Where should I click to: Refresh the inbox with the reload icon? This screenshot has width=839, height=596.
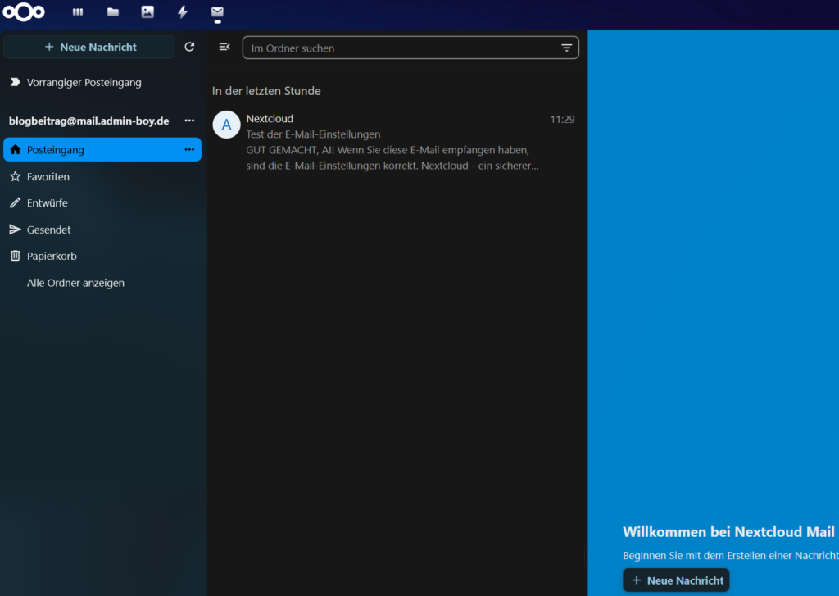[189, 47]
